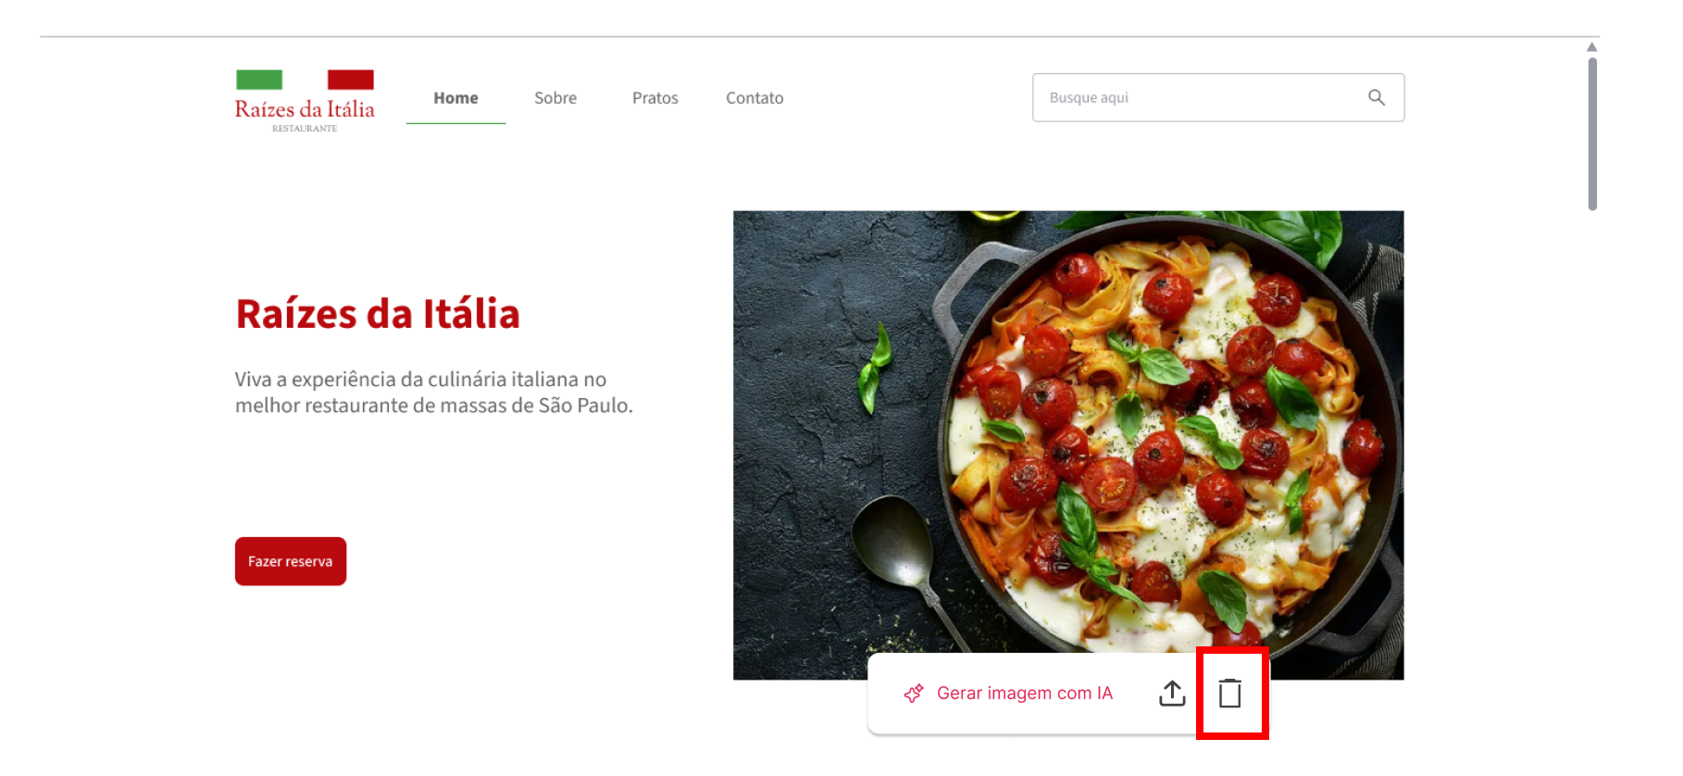This screenshot has width=1683, height=776.
Task: Click the red flag stripe in logo
Action: 350,81
